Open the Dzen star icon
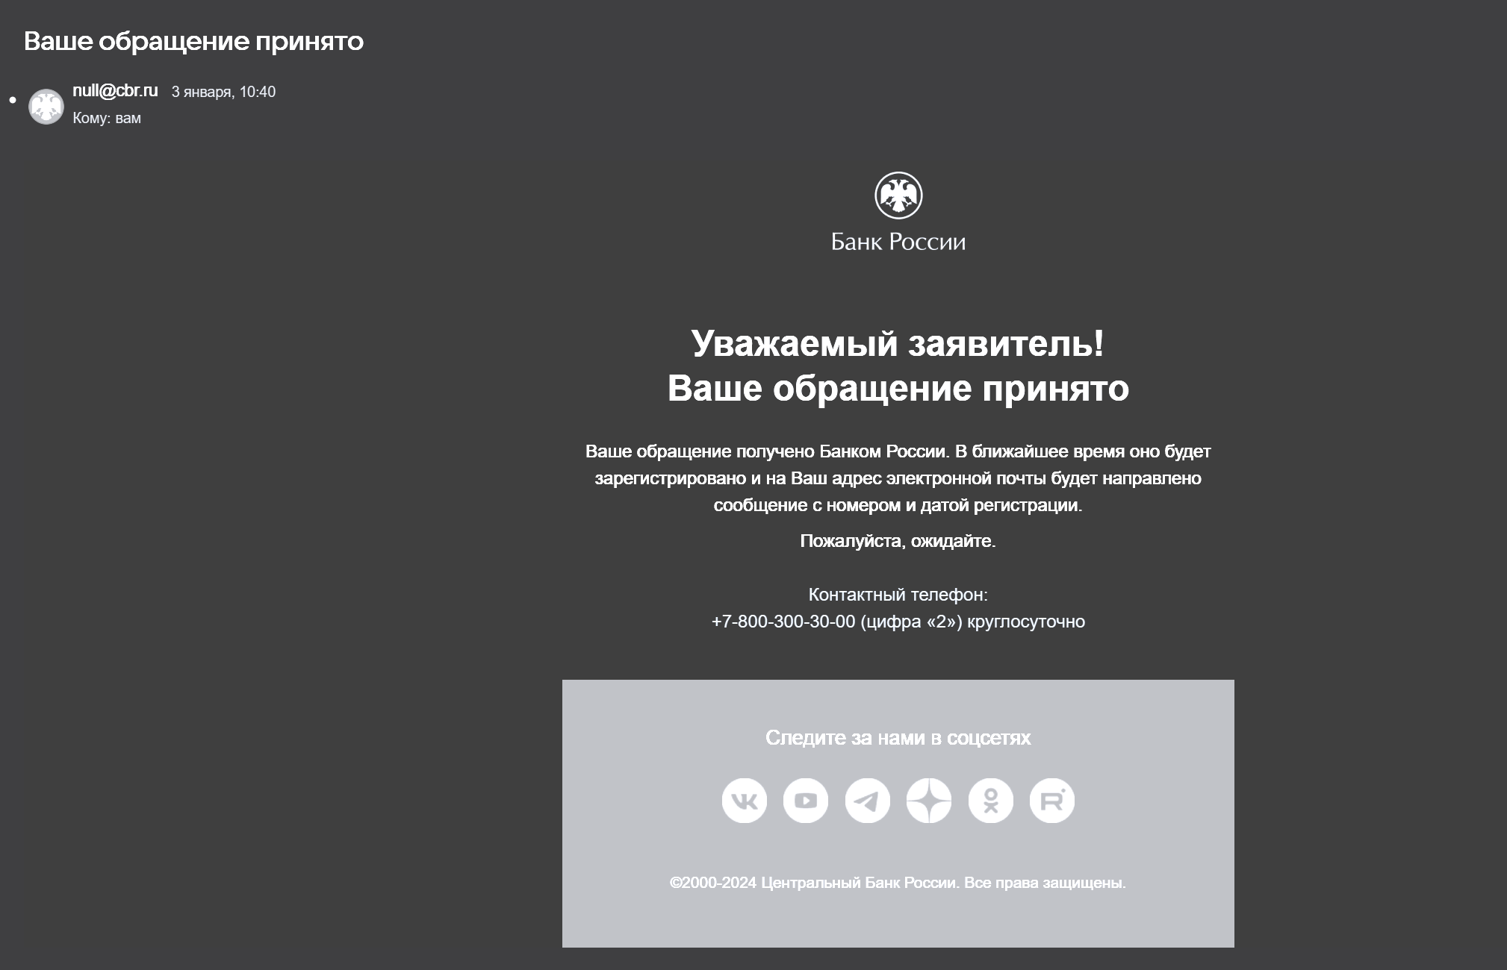1507x970 pixels. pos(929,801)
